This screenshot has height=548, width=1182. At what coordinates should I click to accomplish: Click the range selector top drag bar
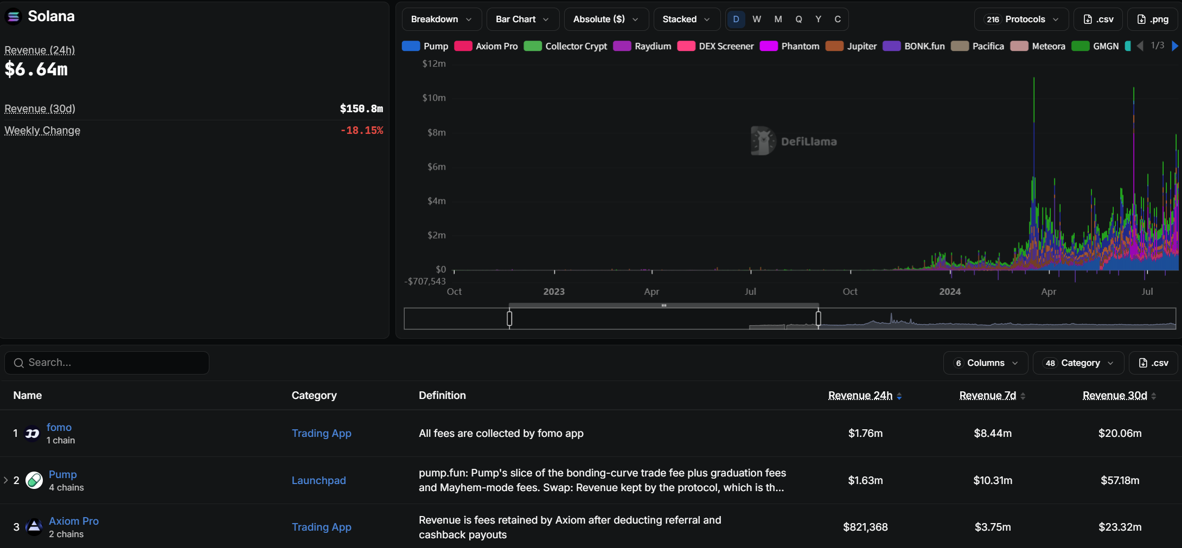pyautogui.click(x=664, y=306)
